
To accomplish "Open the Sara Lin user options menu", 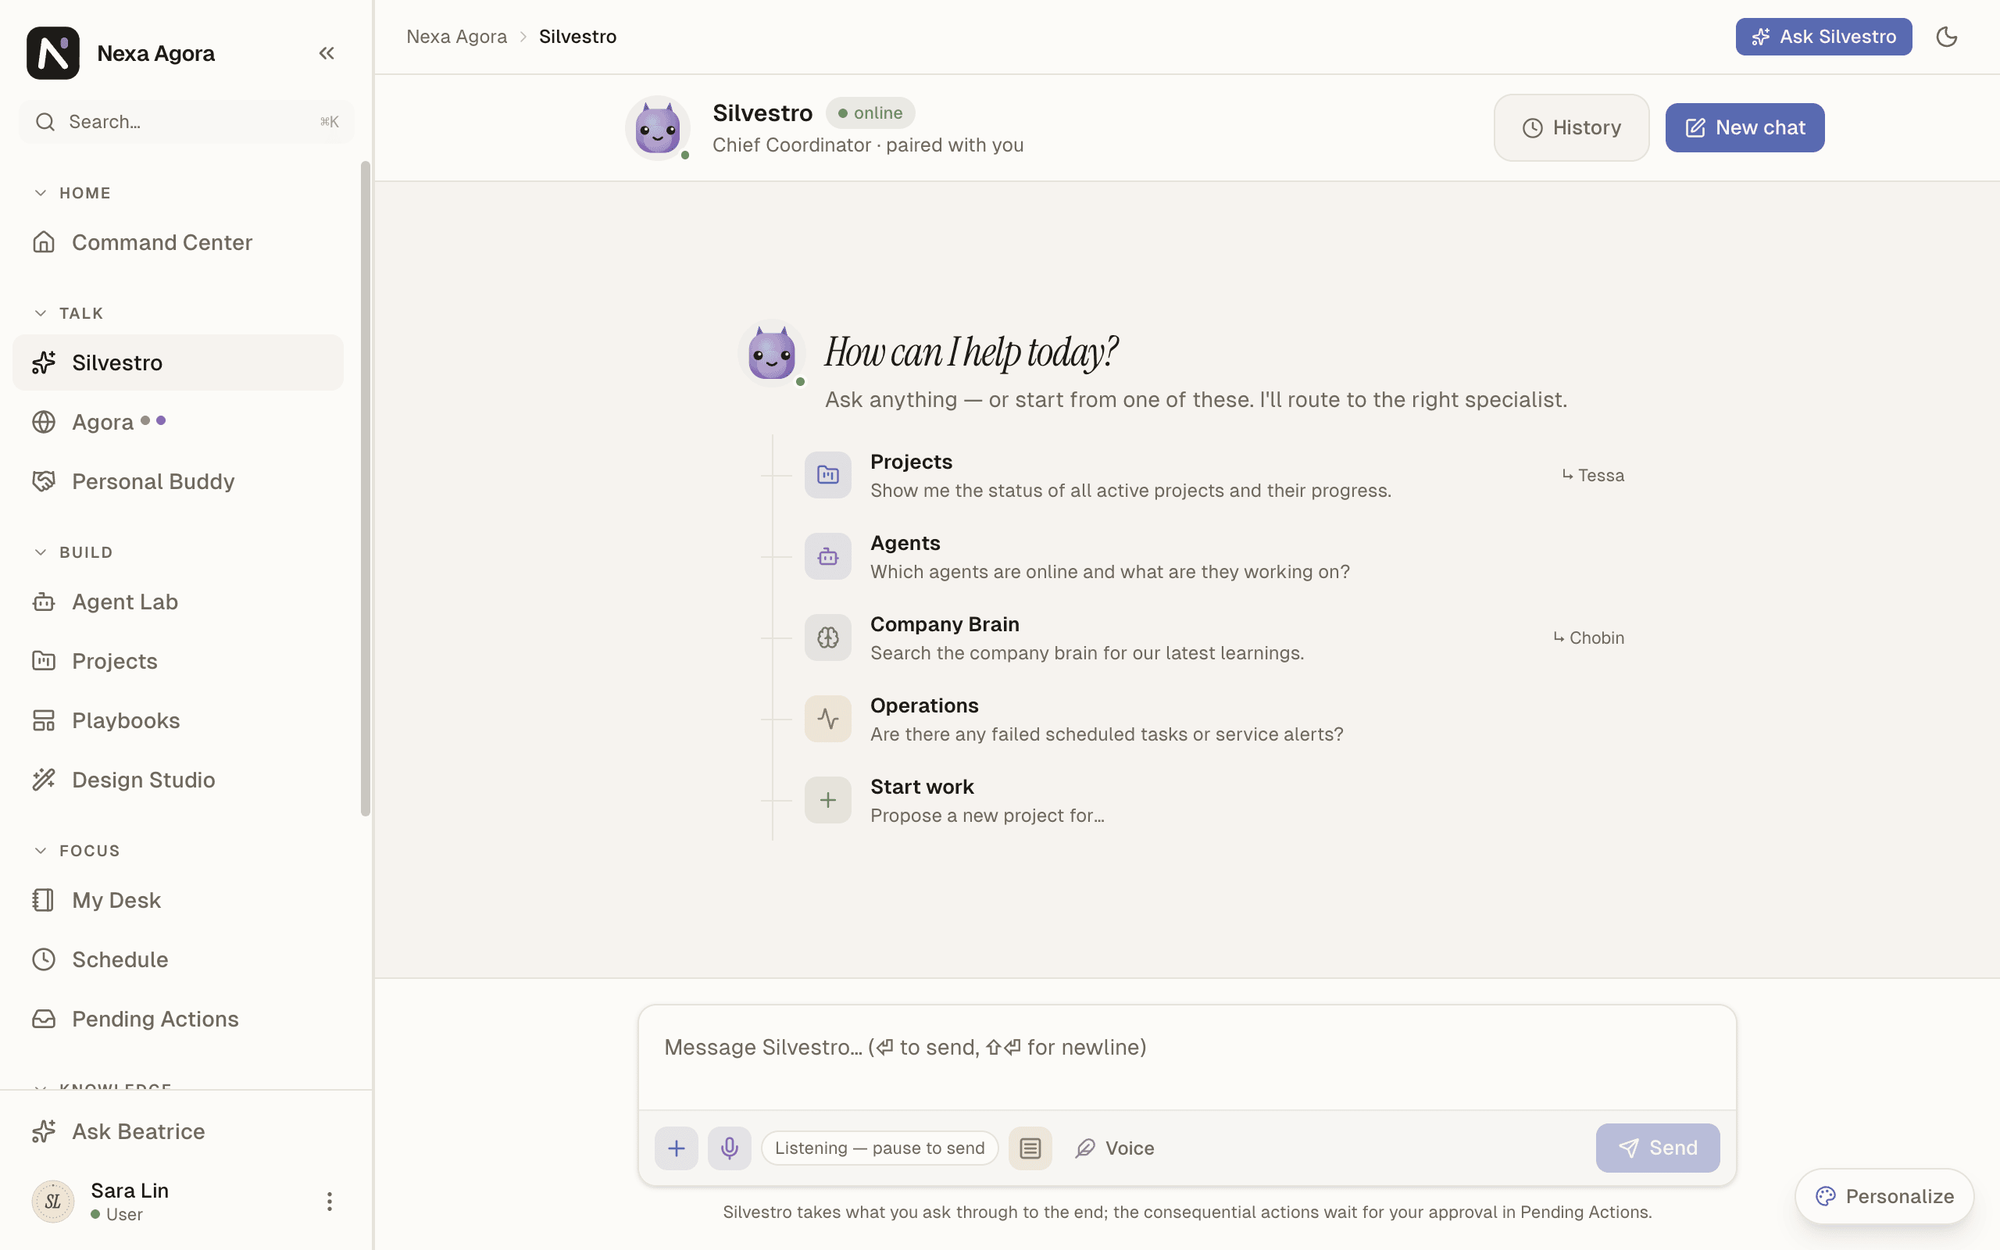I will click(x=329, y=1202).
